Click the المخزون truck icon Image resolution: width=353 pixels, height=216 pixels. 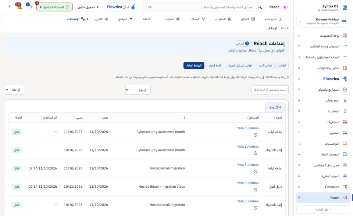pyautogui.click(x=345, y=133)
